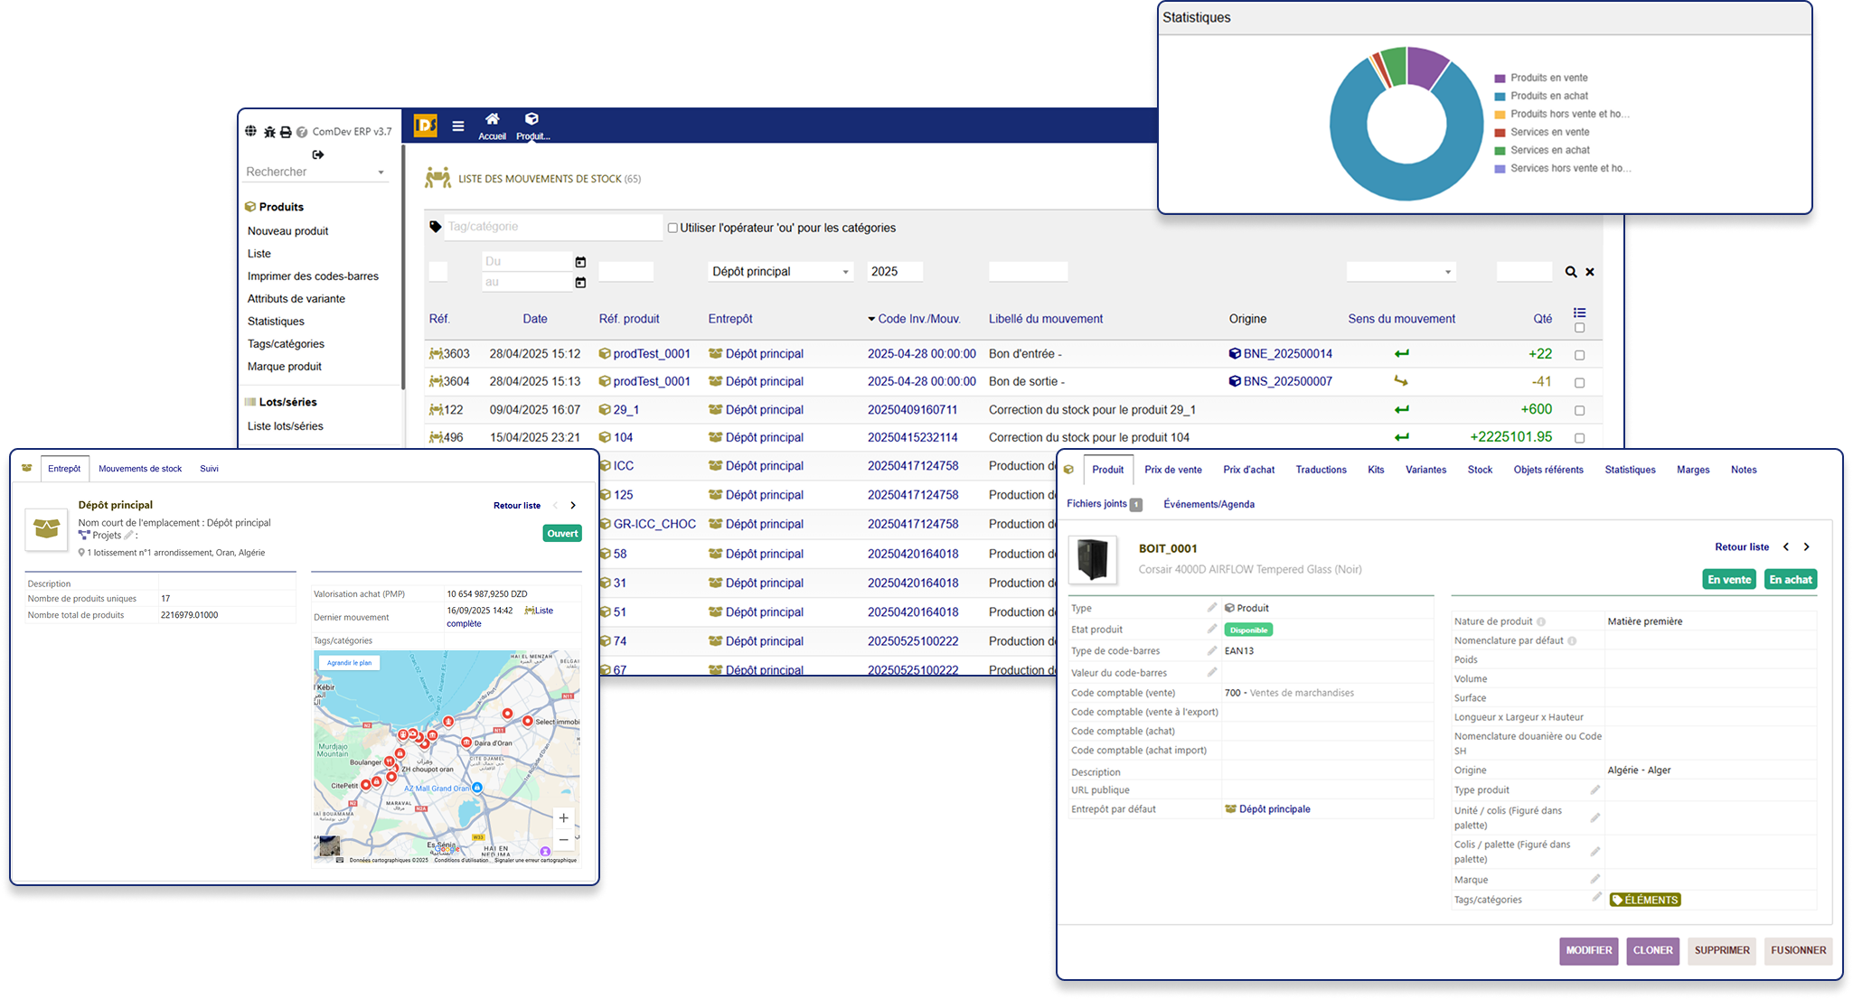
Task: Click the X icon to clear the filters
Action: (1591, 272)
